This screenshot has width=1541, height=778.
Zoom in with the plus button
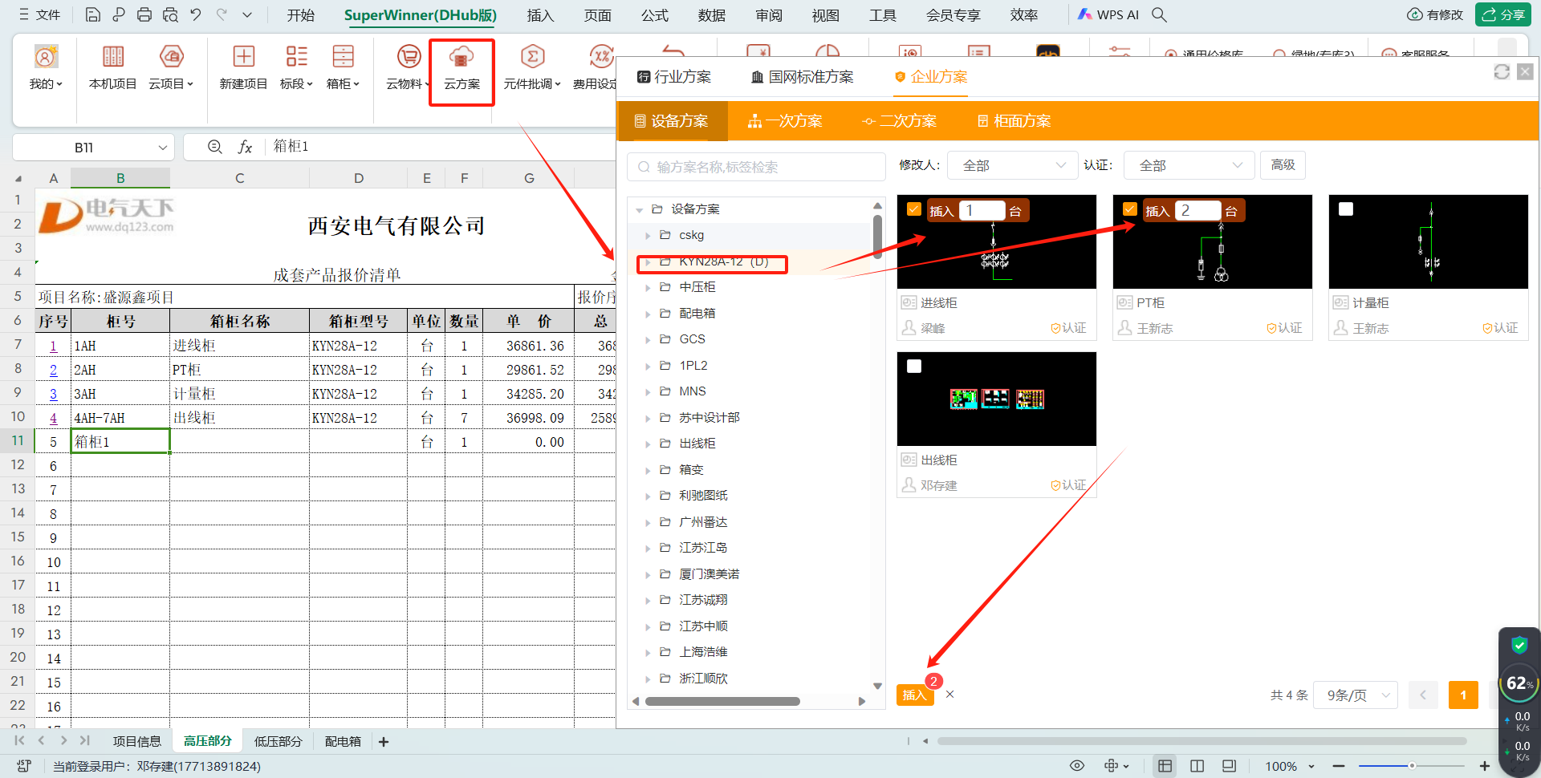tap(1485, 766)
